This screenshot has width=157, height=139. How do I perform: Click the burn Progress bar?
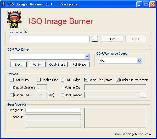pos(53,110)
